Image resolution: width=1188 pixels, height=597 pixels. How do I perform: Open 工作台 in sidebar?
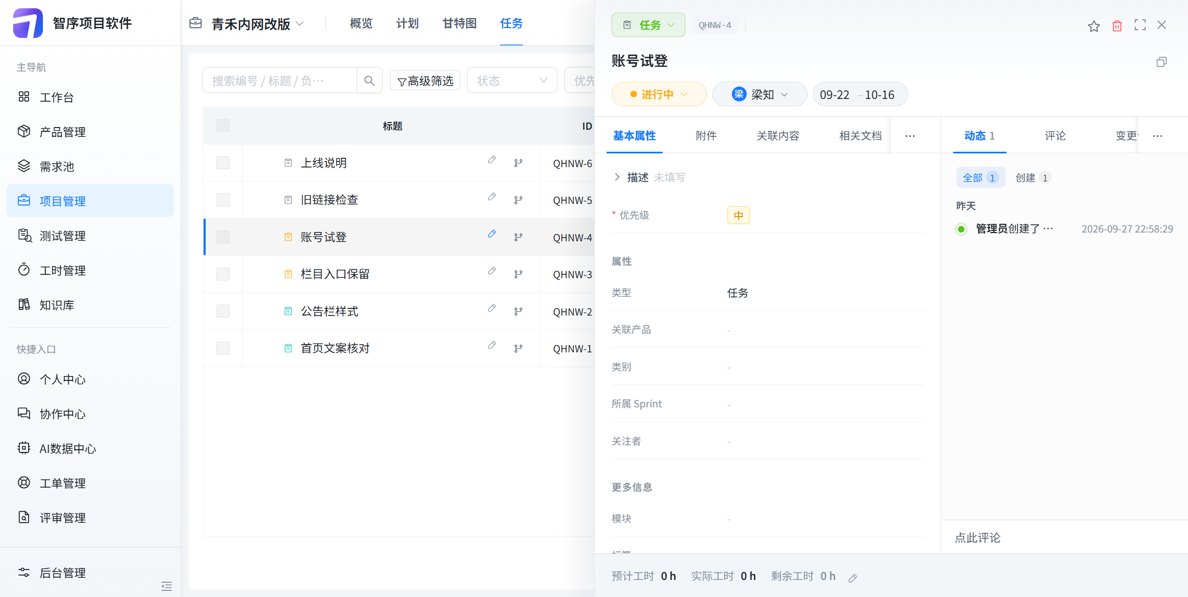[90, 97]
